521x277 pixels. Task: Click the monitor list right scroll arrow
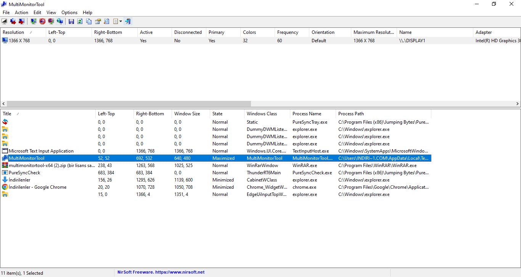coord(518,103)
